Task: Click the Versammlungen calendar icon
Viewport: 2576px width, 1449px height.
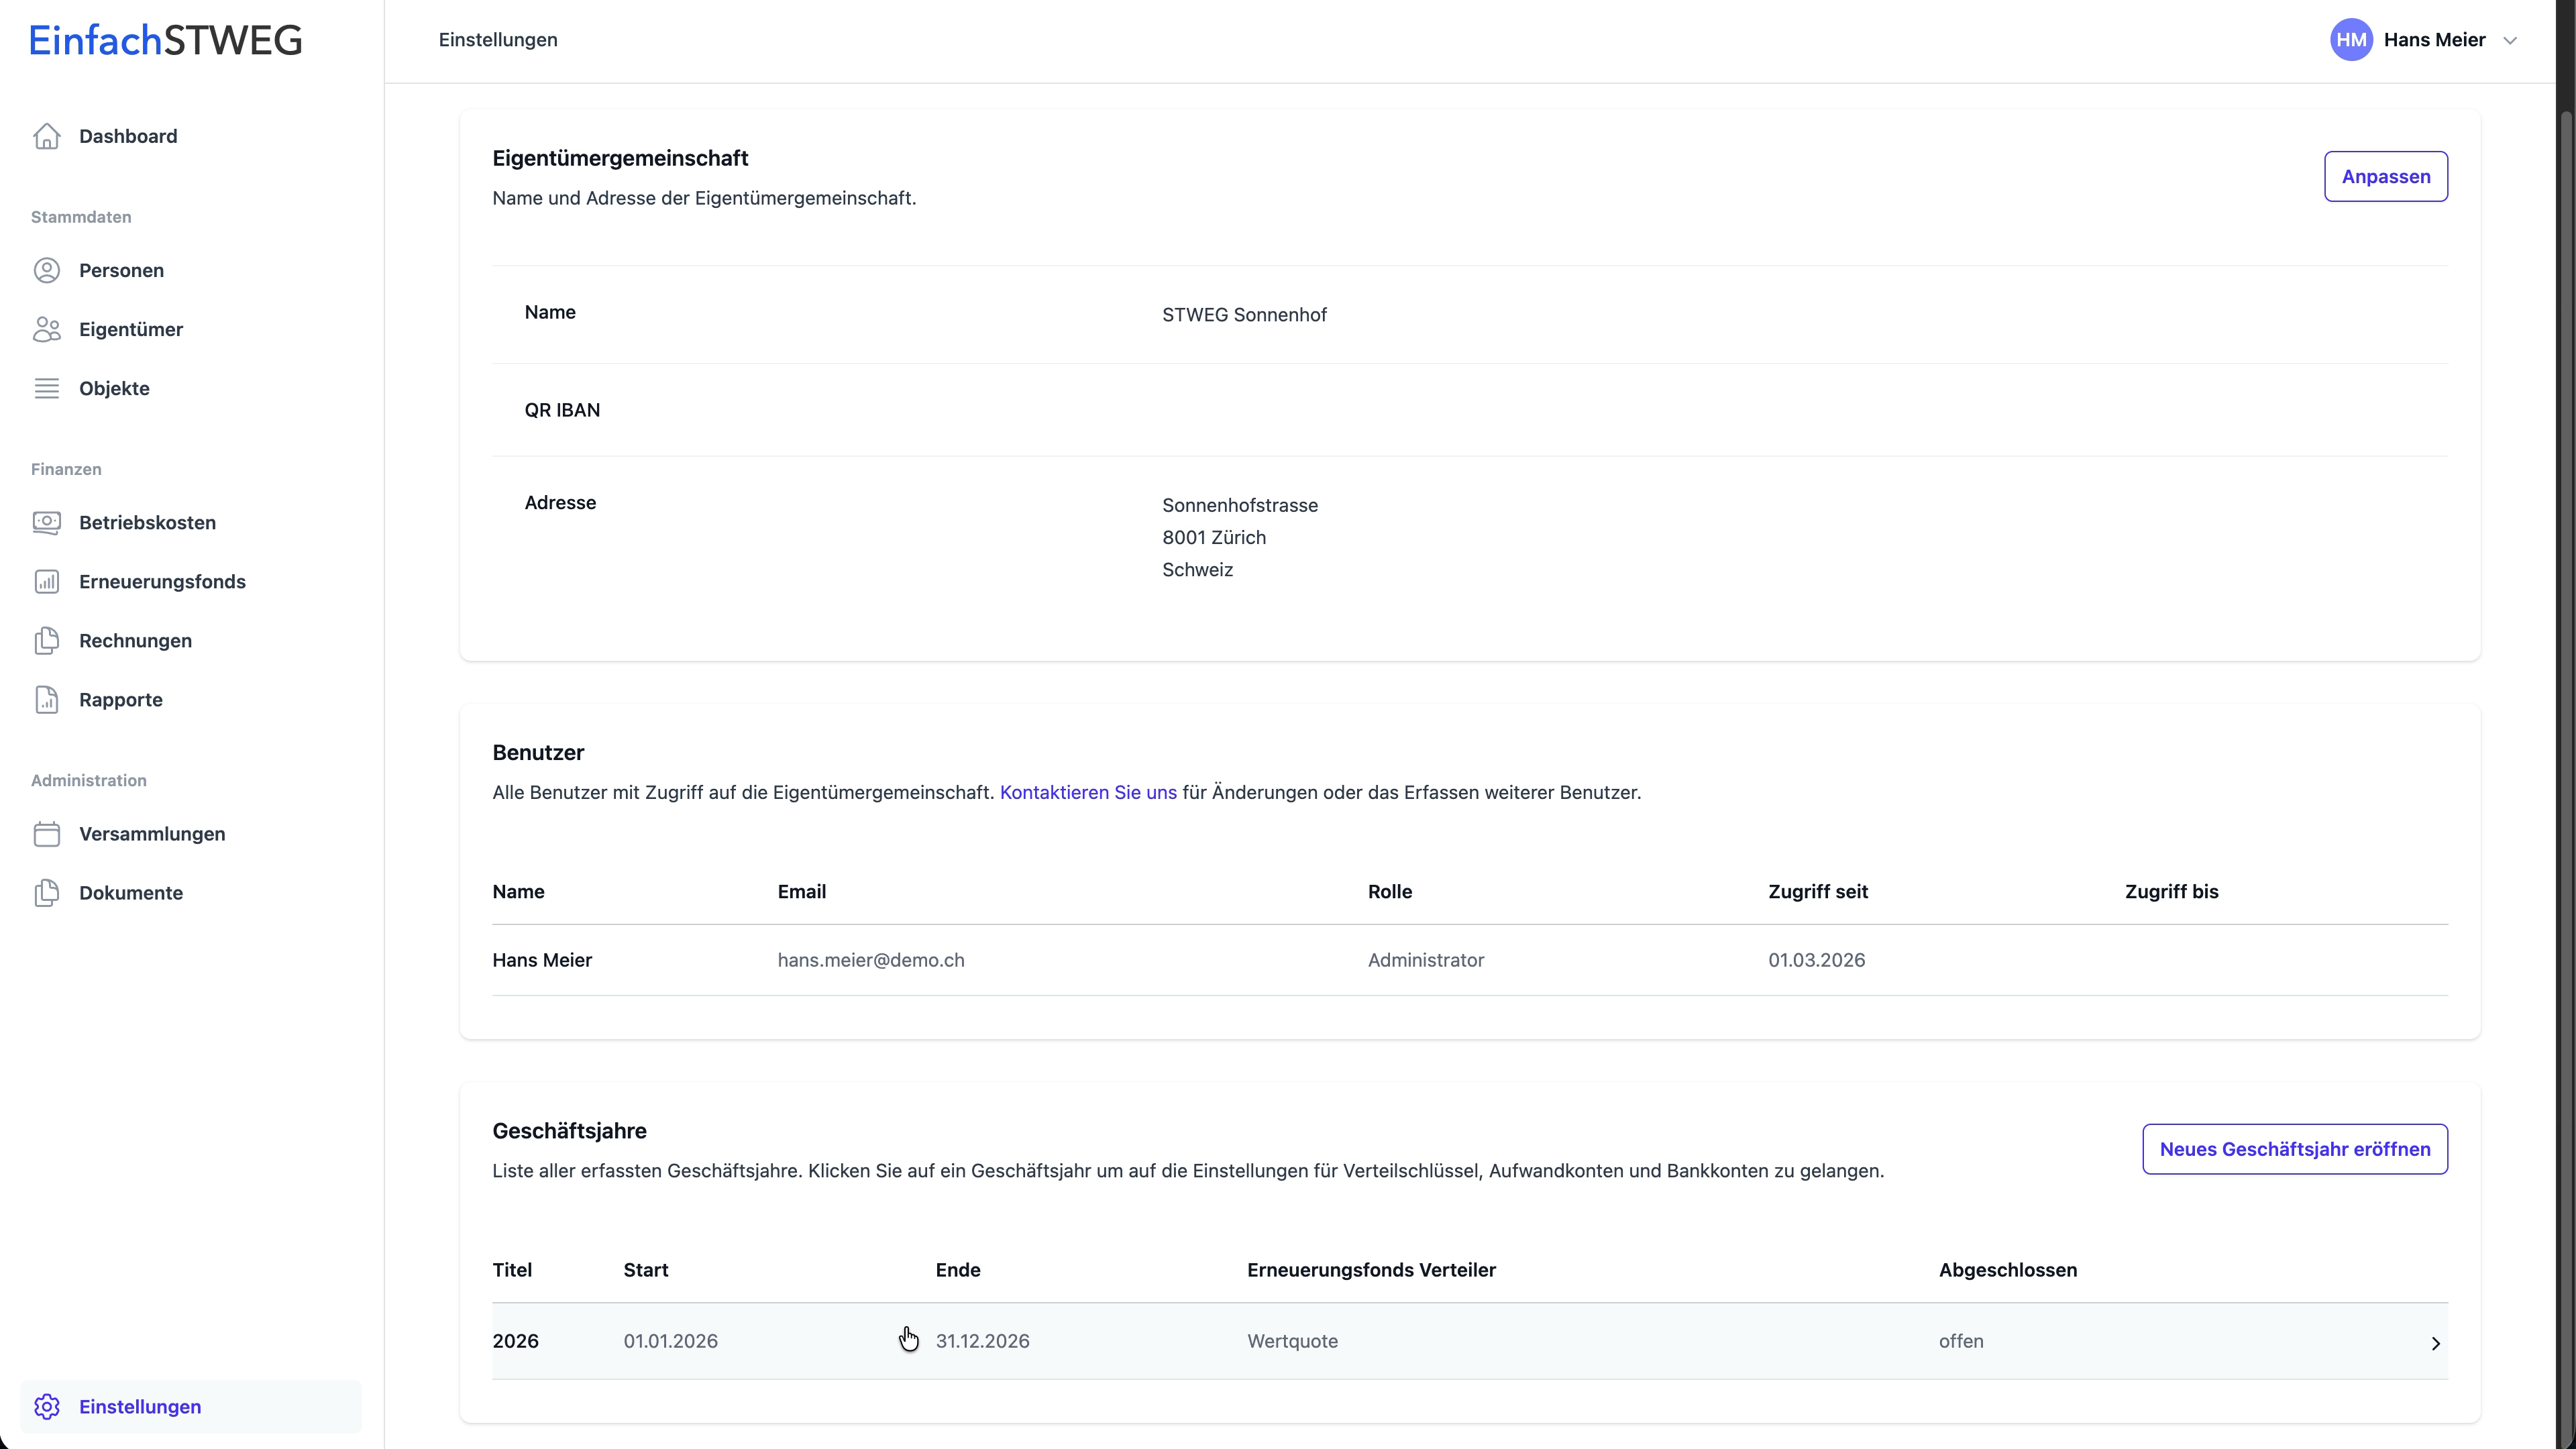Action: click(x=47, y=833)
